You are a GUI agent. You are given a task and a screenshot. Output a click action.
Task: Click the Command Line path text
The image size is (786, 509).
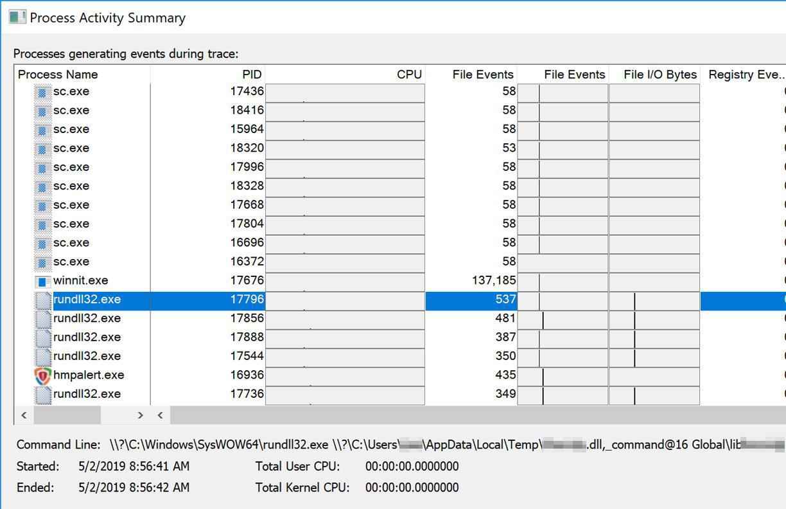coord(447,445)
